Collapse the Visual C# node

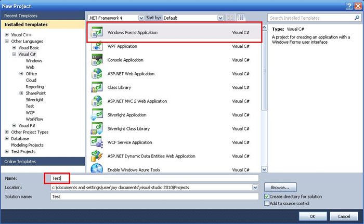14,54
